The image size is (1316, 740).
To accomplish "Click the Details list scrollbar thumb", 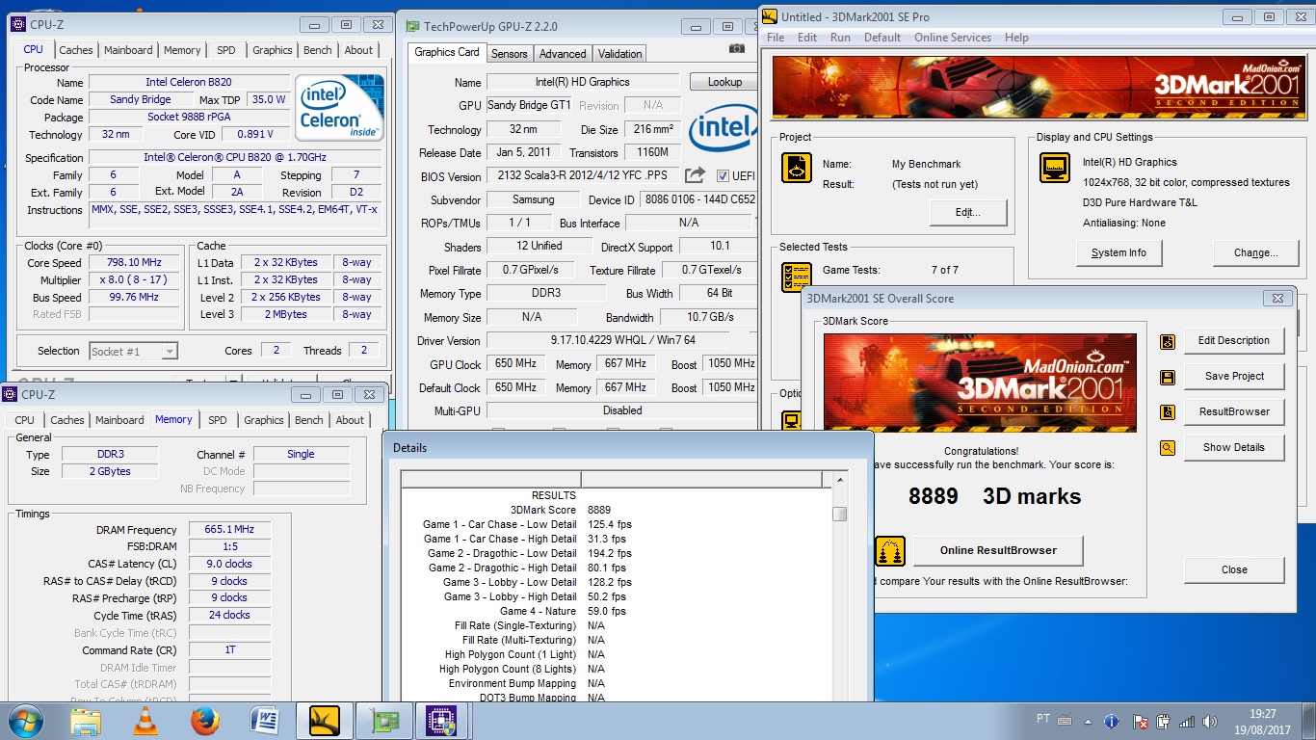I will click(x=839, y=514).
